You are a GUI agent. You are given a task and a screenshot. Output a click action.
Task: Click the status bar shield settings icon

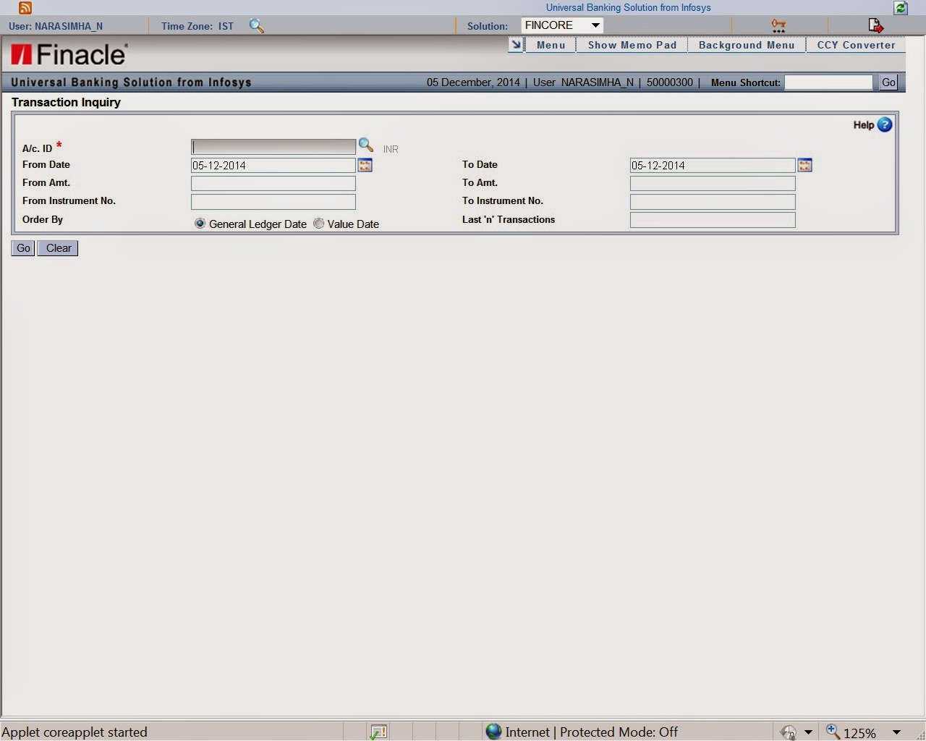(x=789, y=732)
